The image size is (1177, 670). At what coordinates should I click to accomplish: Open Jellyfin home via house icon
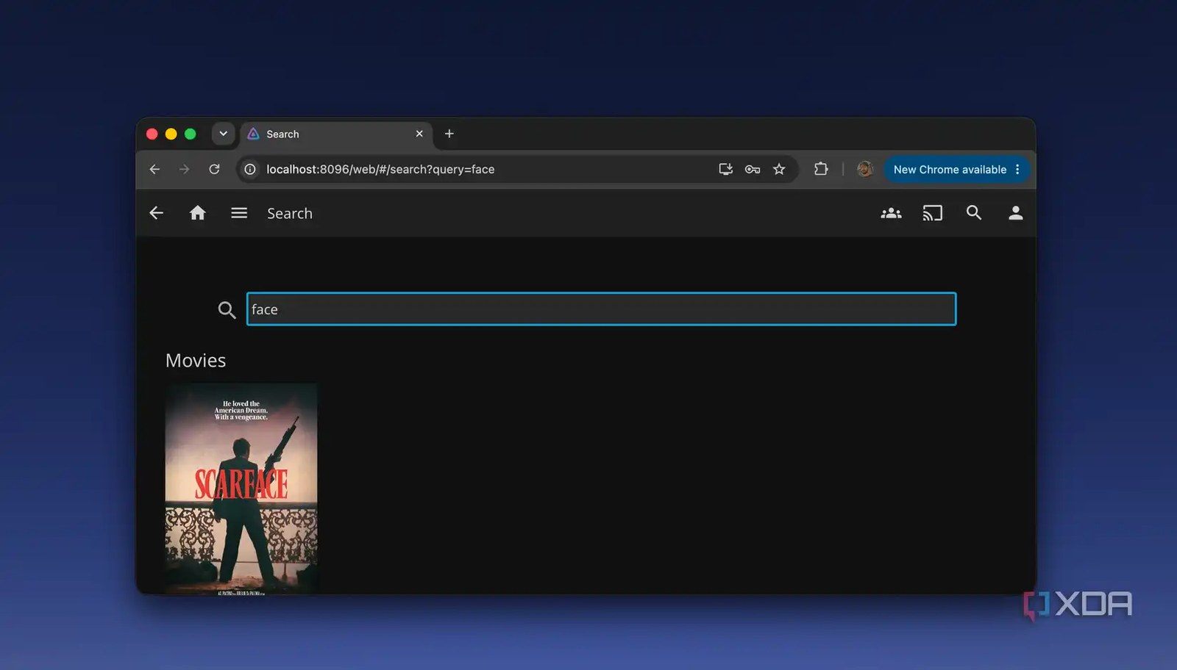(197, 213)
